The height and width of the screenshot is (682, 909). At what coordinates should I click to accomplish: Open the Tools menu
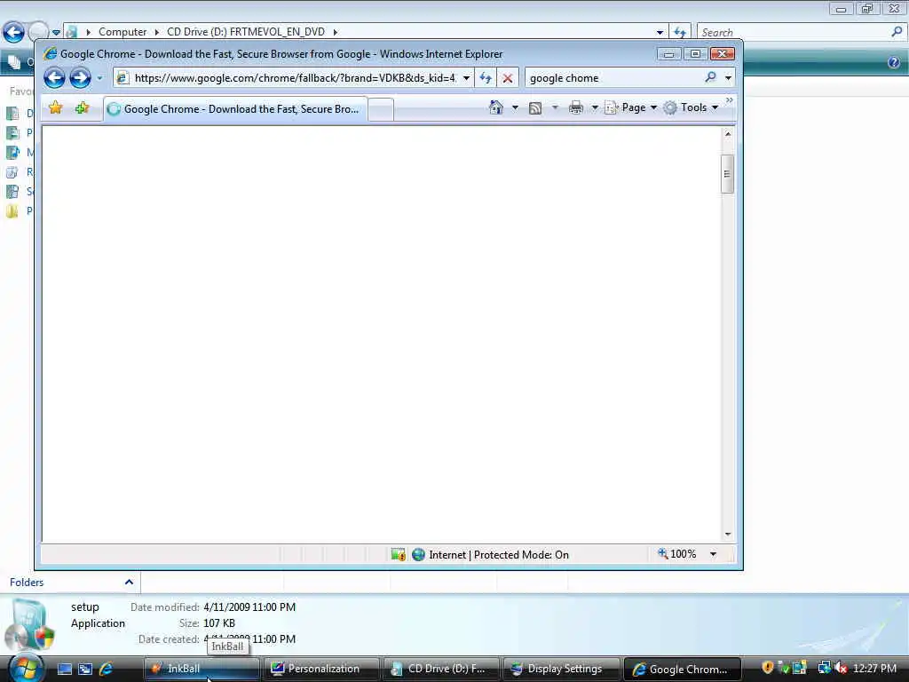pyautogui.click(x=691, y=107)
